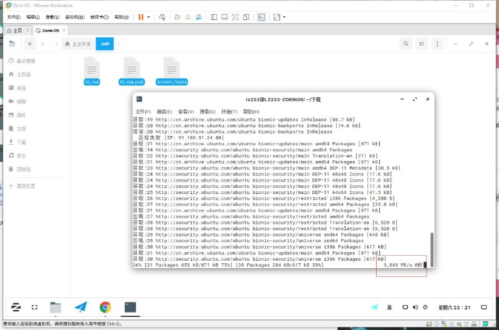Select the id_rsa.pub file
The height and width of the screenshot is (330, 499).
point(132,71)
